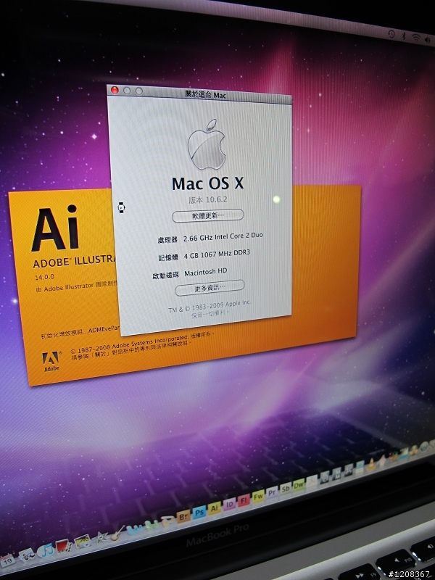
Task: Click the Adobe logo on Illustrator splash
Action: click(x=51, y=361)
